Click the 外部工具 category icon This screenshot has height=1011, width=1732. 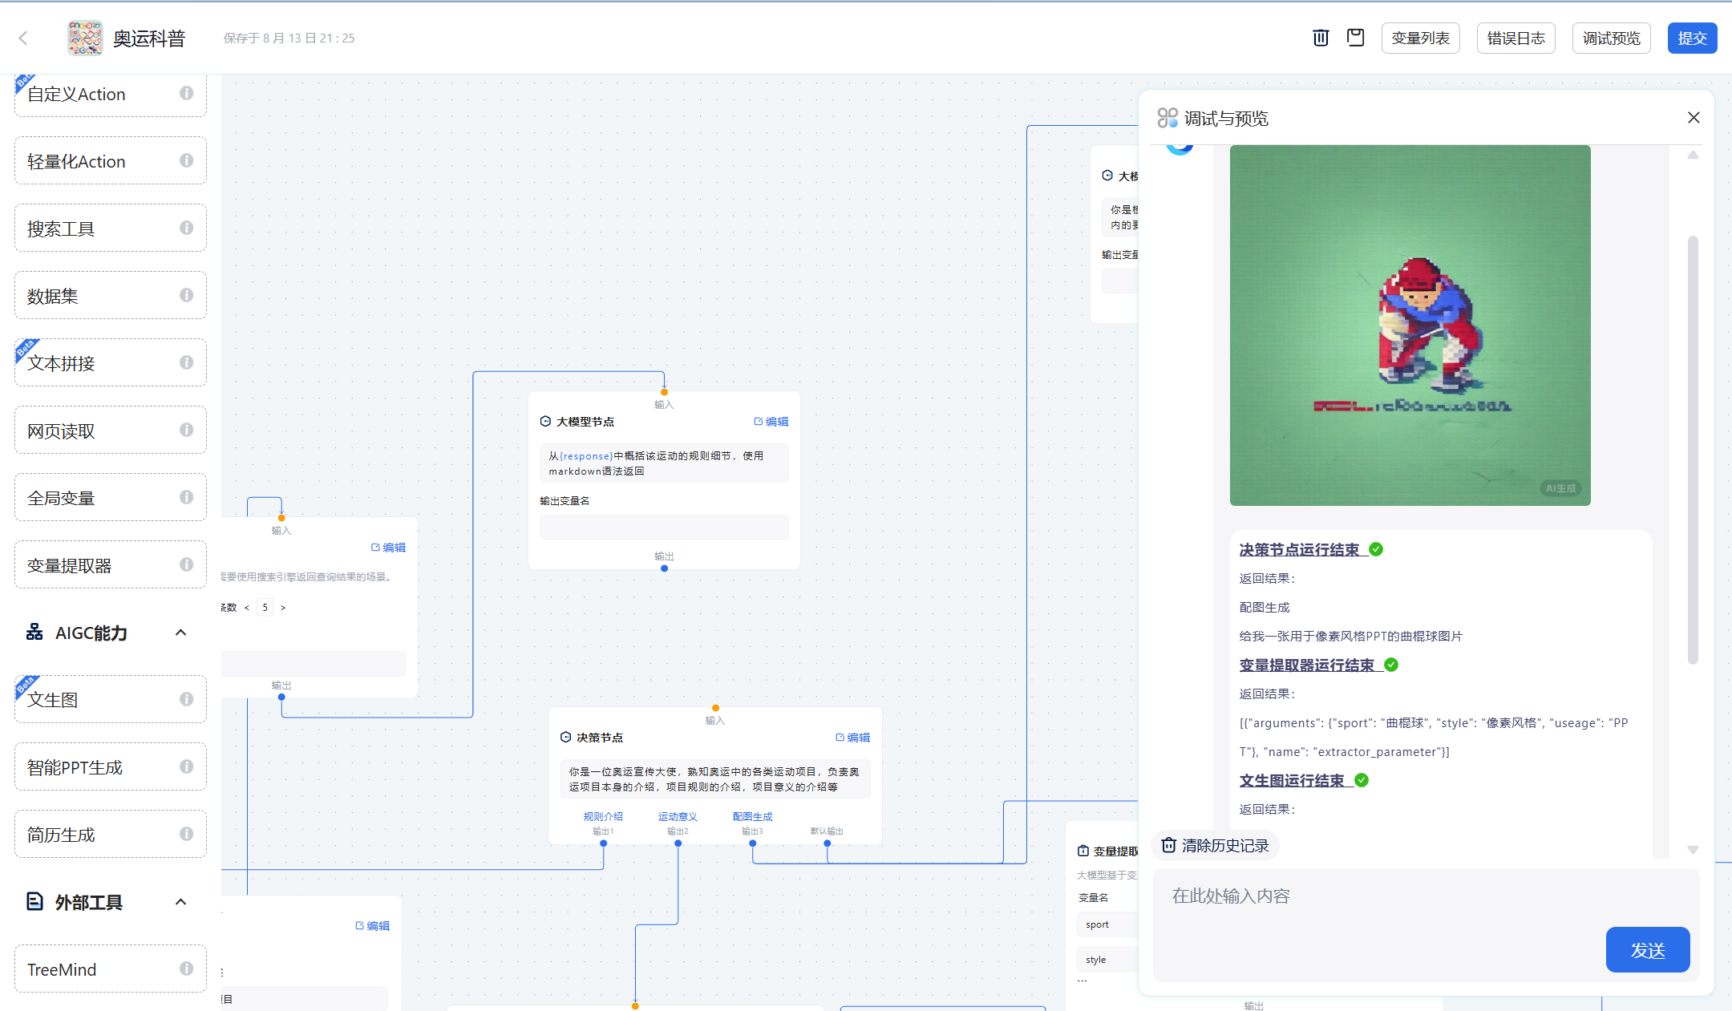[x=34, y=901]
